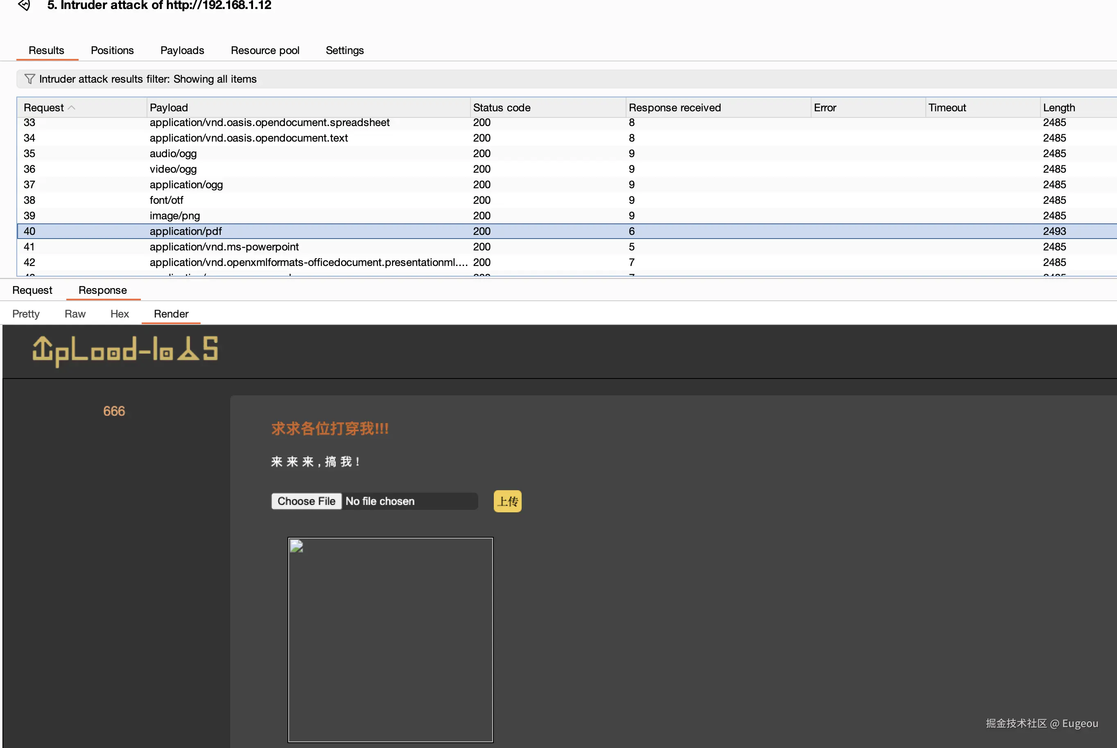1117x748 pixels.
Task: Sort results by the Length column
Action: click(x=1059, y=108)
